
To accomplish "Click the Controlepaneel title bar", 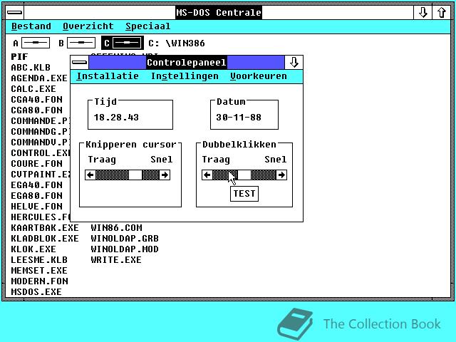I will coord(187,63).
